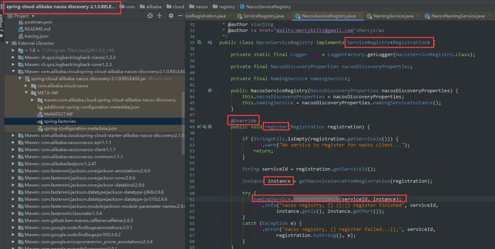The width and height of the screenshot is (495, 249).
Task: Expand com.alibaba.cloud.nacos package
Action: [26, 86]
